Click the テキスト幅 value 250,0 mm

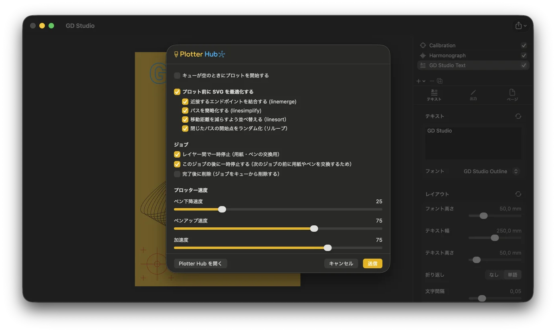509,231
